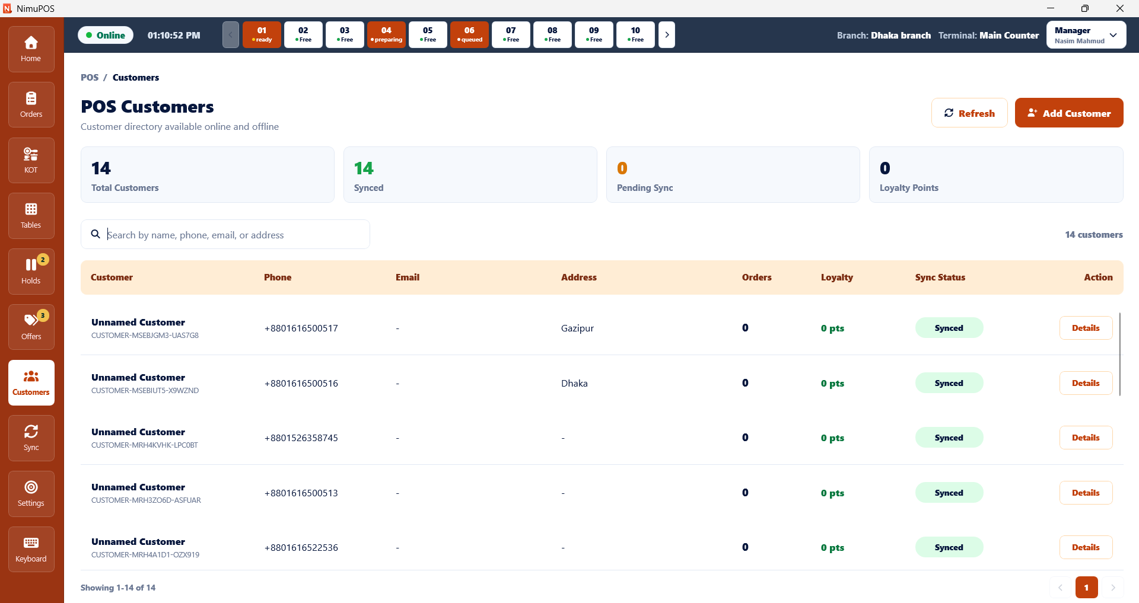Select table 10 marked Free
The image size is (1139, 603).
click(x=635, y=34)
